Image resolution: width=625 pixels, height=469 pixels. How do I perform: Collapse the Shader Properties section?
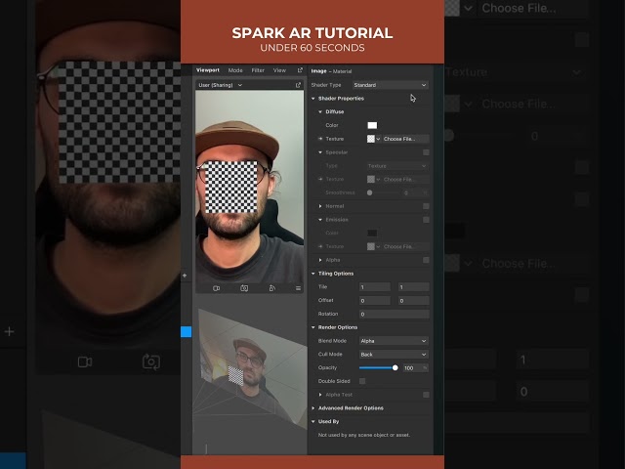point(313,99)
